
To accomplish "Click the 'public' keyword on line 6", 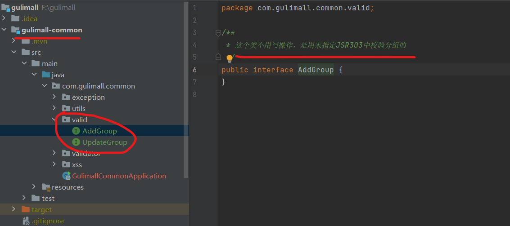I will (x=235, y=70).
